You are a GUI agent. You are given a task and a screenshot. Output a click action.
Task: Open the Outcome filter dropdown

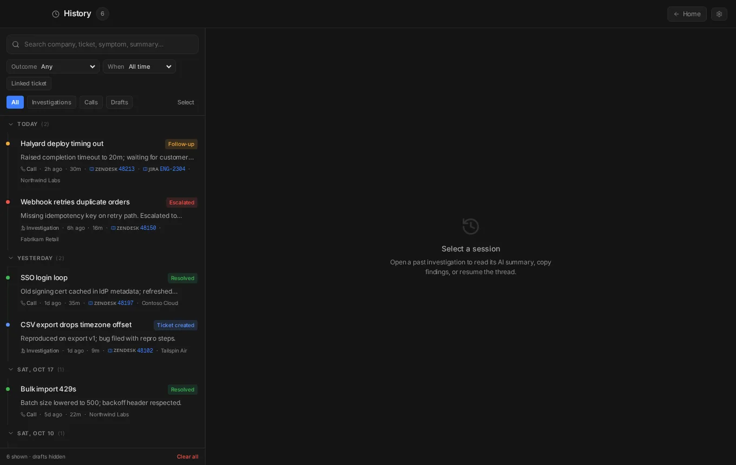tap(53, 67)
